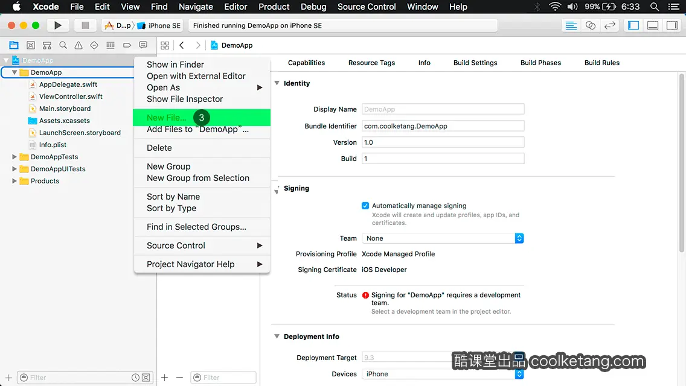Open the Team dropdown
Screen dimensions: 686x386
tap(443, 238)
